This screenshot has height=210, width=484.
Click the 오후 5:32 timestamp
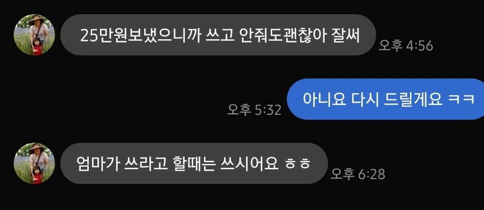tap(254, 110)
